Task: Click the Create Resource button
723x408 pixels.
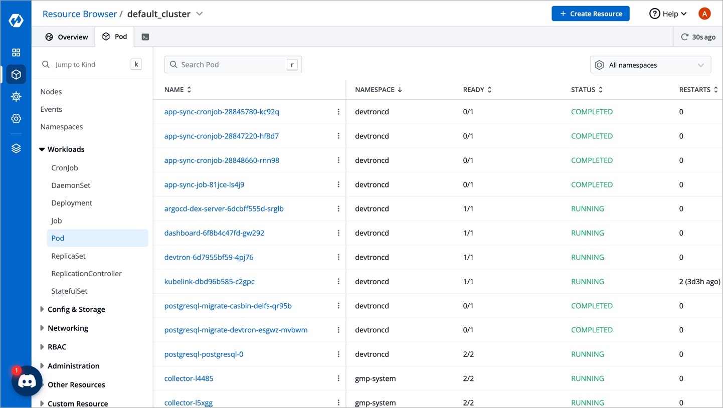Action: click(x=590, y=14)
